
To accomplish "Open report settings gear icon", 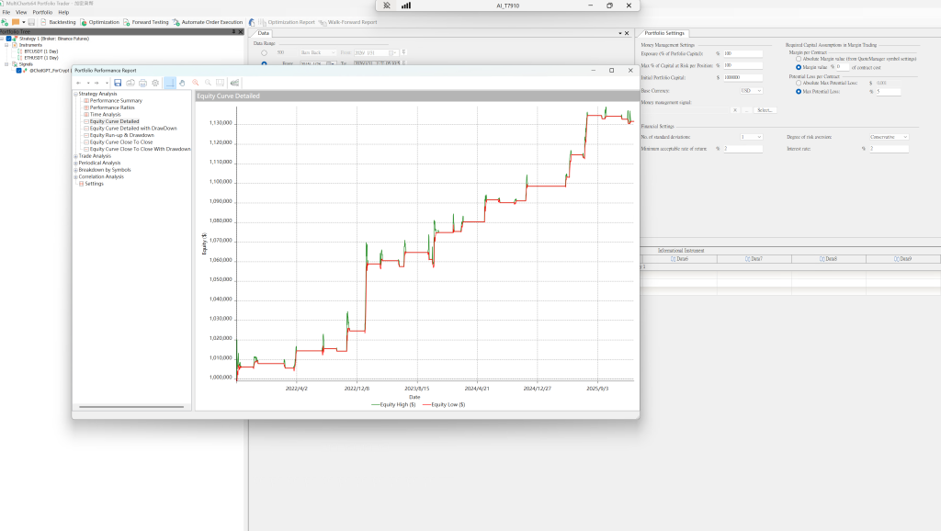I will (x=155, y=83).
